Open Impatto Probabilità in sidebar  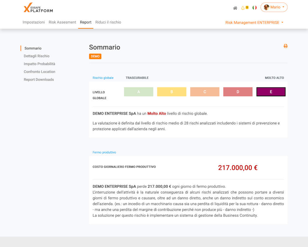[39, 64]
